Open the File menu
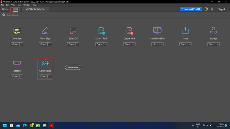Image resolution: width=230 pixels, height=129 pixels. (3, 5)
